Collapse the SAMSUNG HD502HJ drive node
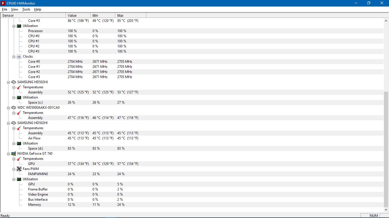This screenshot has width=389, height=218. click(9, 82)
